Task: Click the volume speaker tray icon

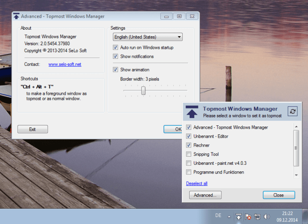Action: tap(267, 217)
